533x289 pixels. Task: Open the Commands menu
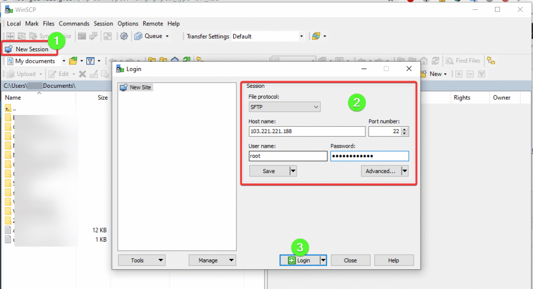pos(74,23)
